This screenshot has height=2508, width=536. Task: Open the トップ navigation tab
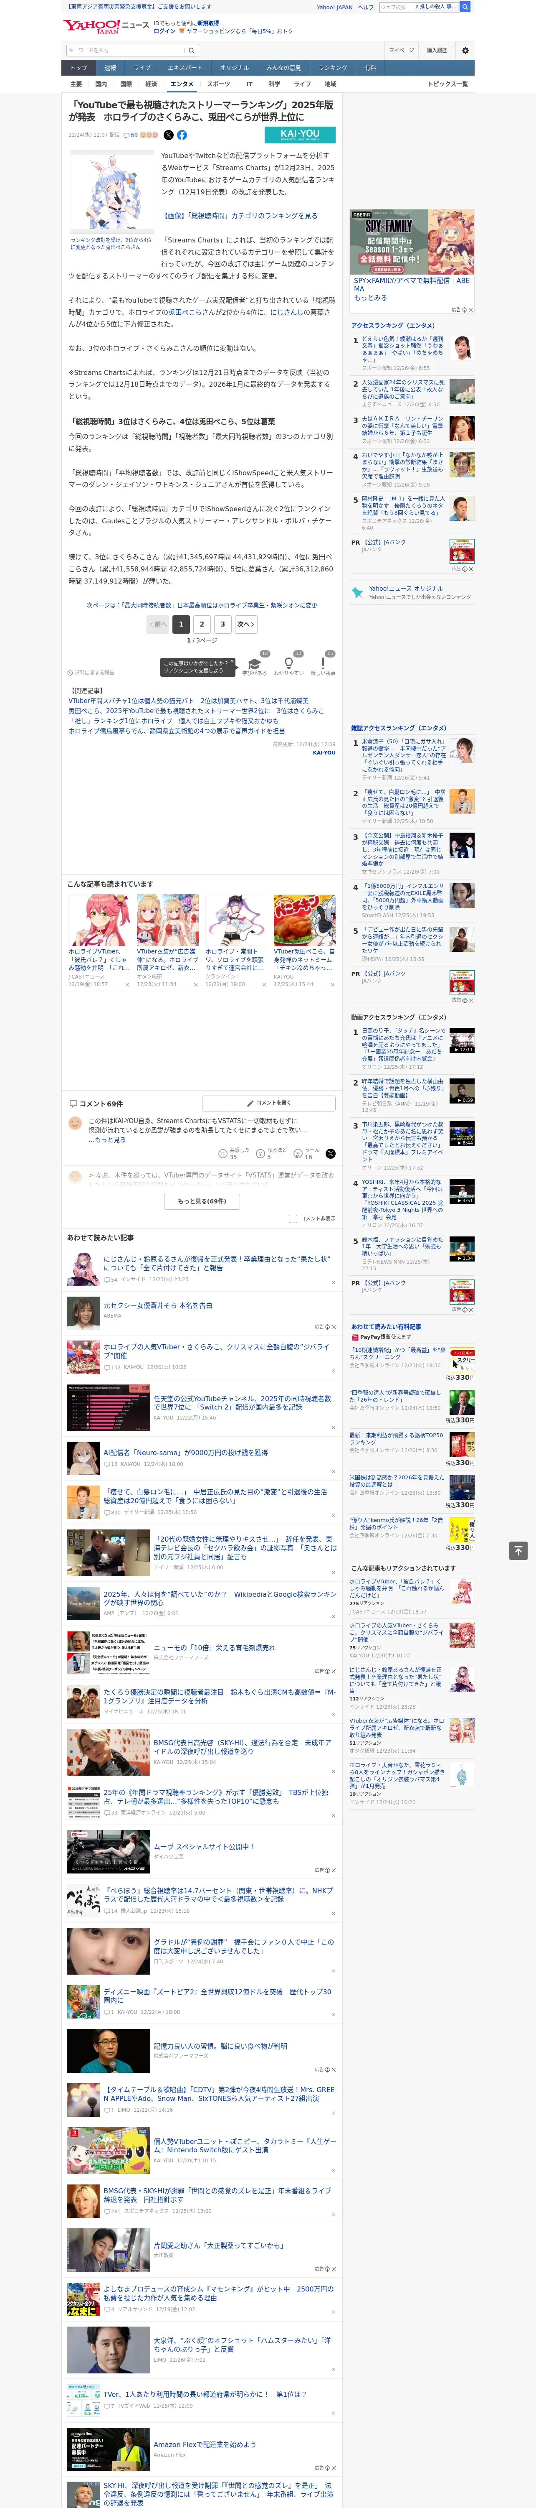79,68
